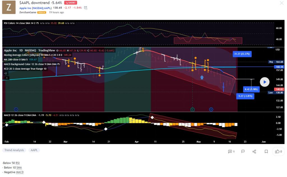The width and height of the screenshot is (287, 177).
Task: Click the ZeroSumGame 'Z' avatar
Action: pyautogui.click(x=9, y=7)
